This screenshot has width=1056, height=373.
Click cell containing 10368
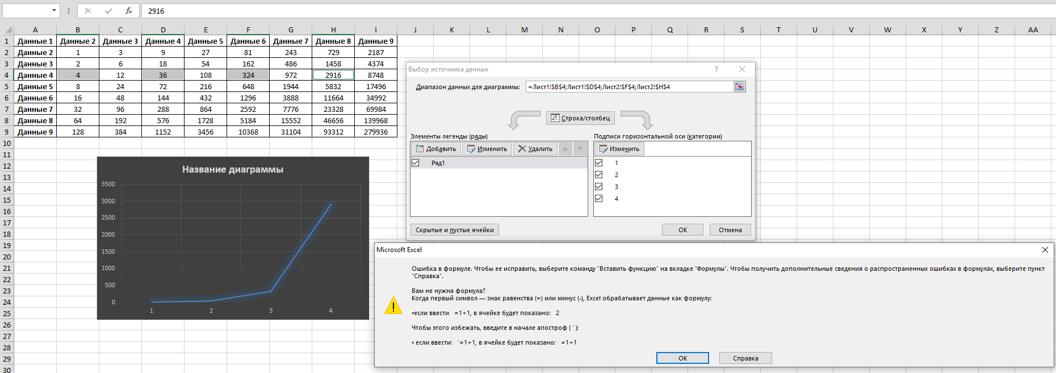[248, 132]
